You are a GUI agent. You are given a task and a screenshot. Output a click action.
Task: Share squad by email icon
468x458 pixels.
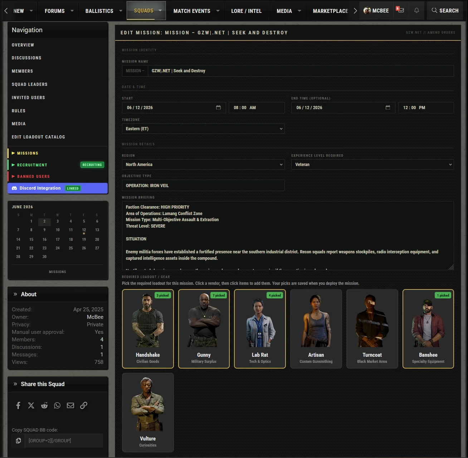coord(70,405)
